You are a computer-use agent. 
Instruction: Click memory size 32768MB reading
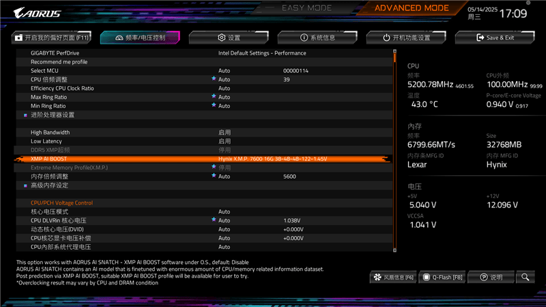coord(504,145)
